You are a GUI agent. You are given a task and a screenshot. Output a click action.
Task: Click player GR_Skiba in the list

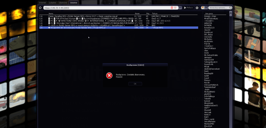[208, 34]
